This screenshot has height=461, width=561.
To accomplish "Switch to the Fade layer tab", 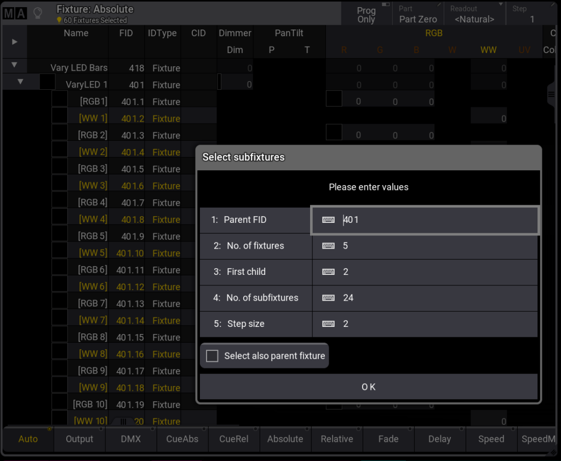I will pos(388,439).
